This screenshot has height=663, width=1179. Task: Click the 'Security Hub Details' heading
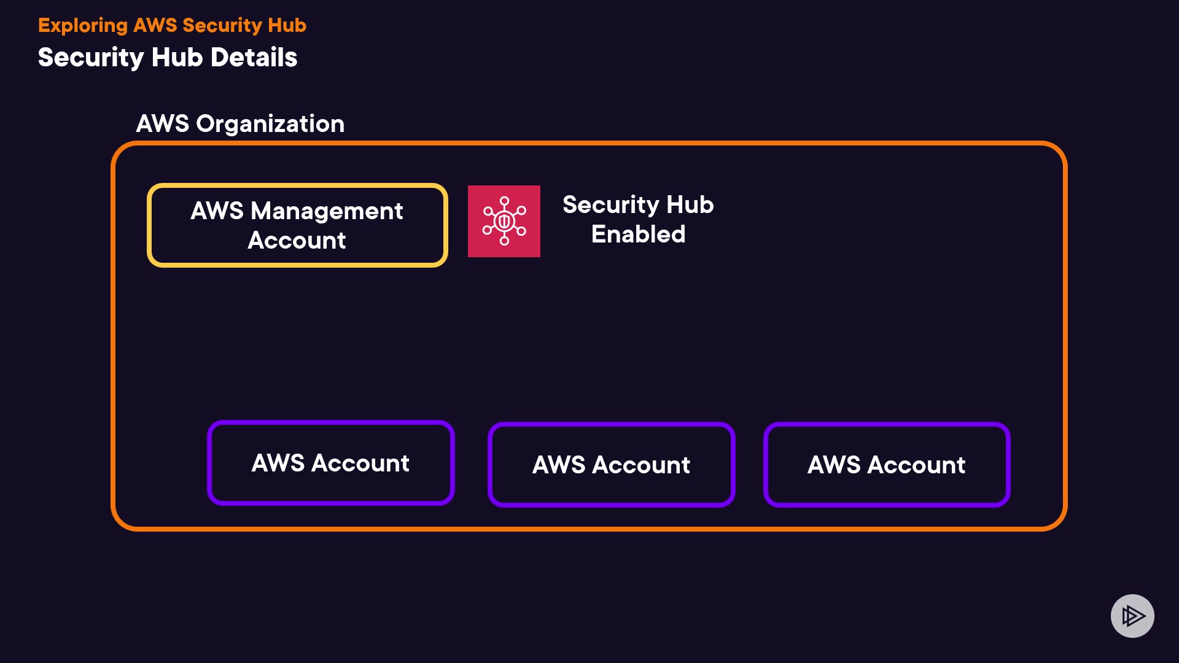168,57
